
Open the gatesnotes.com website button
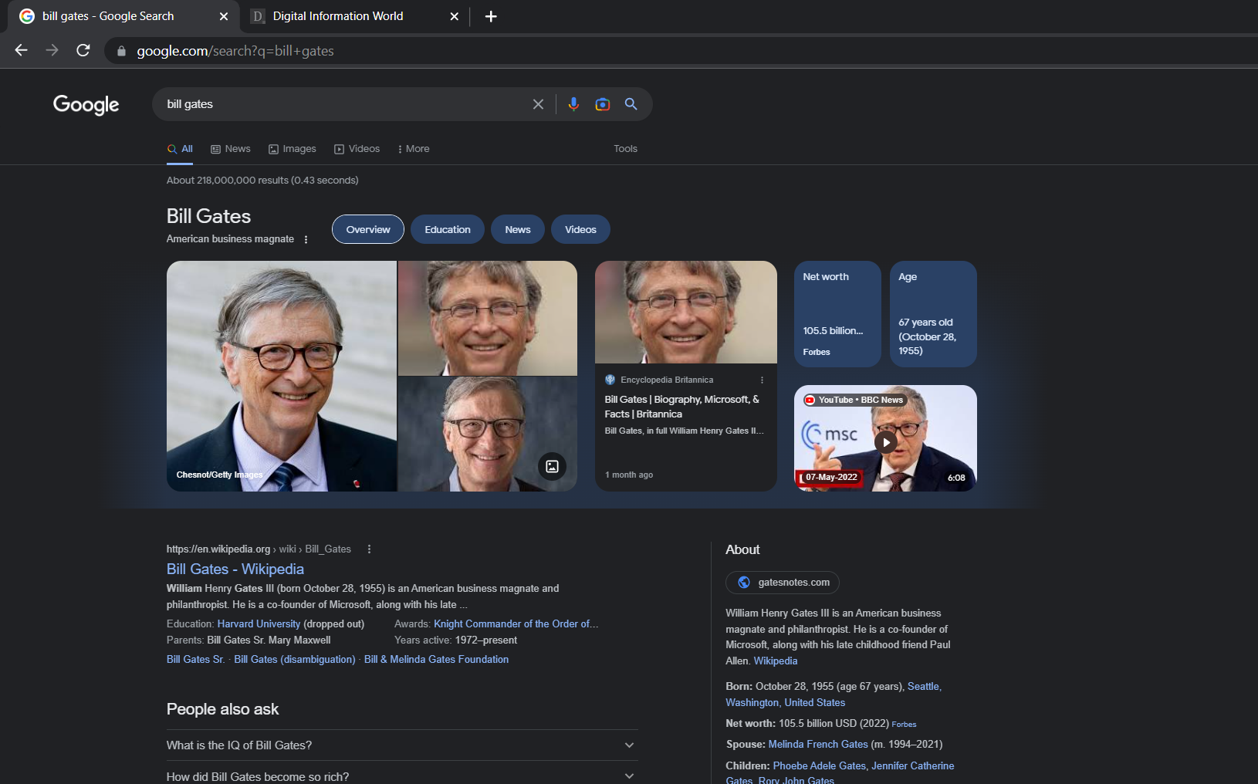tap(783, 583)
